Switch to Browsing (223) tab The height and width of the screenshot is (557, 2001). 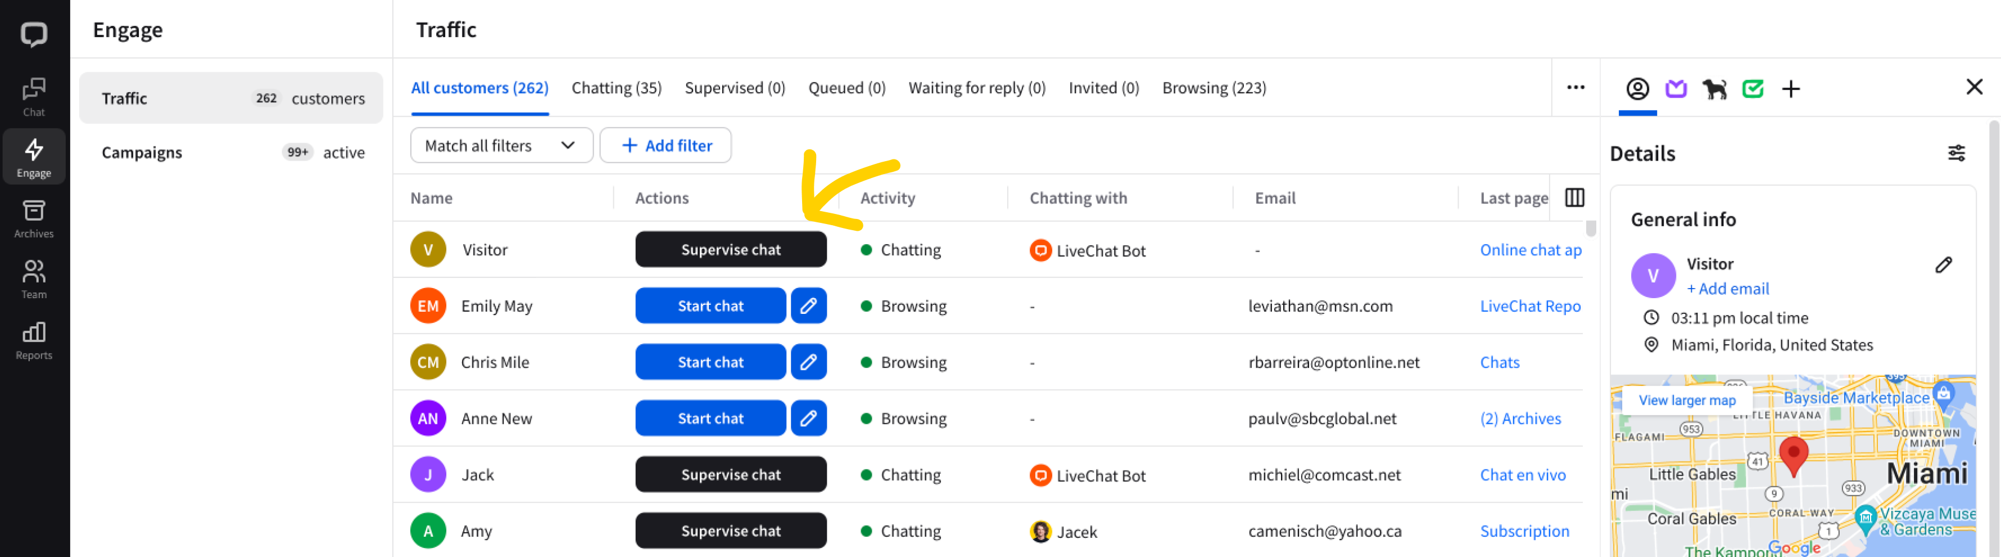click(1214, 88)
